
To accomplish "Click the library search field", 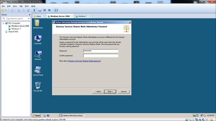I will click(x=16, y=18).
